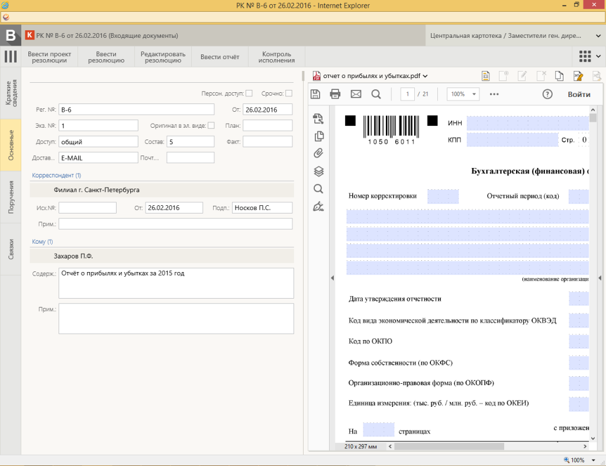
Task: Print the PDF document
Action: (335, 94)
